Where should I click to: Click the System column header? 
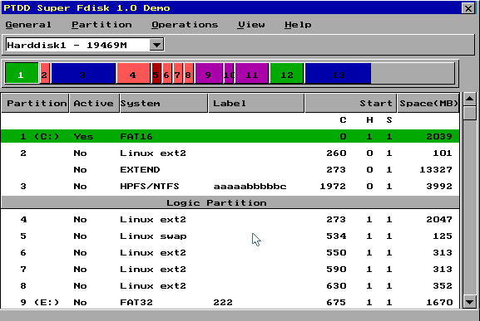[164, 103]
